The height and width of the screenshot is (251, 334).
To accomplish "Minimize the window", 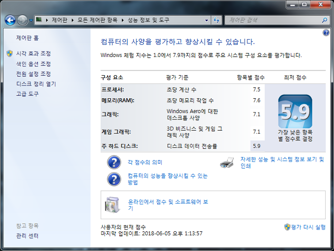I will [293, 4].
